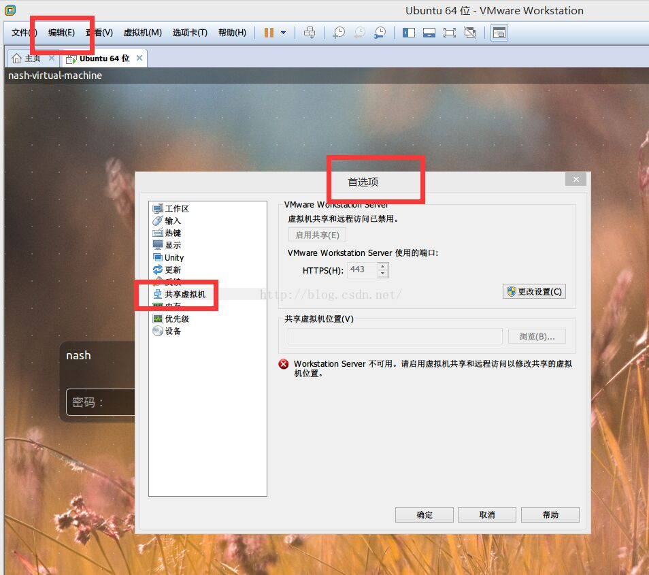This screenshot has height=575, width=649.
Task: Select Unity in preferences list
Action: [x=174, y=257]
